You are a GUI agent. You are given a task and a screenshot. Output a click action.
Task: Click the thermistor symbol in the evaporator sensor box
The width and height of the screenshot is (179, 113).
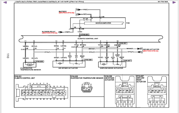[x=30, y=65]
